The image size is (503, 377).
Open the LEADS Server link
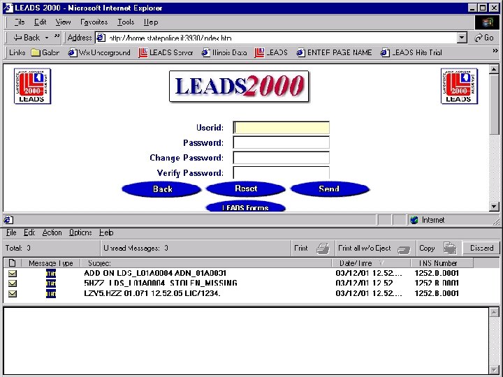(166, 52)
